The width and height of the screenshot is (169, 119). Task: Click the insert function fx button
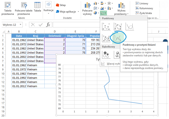click(x=48, y=24)
